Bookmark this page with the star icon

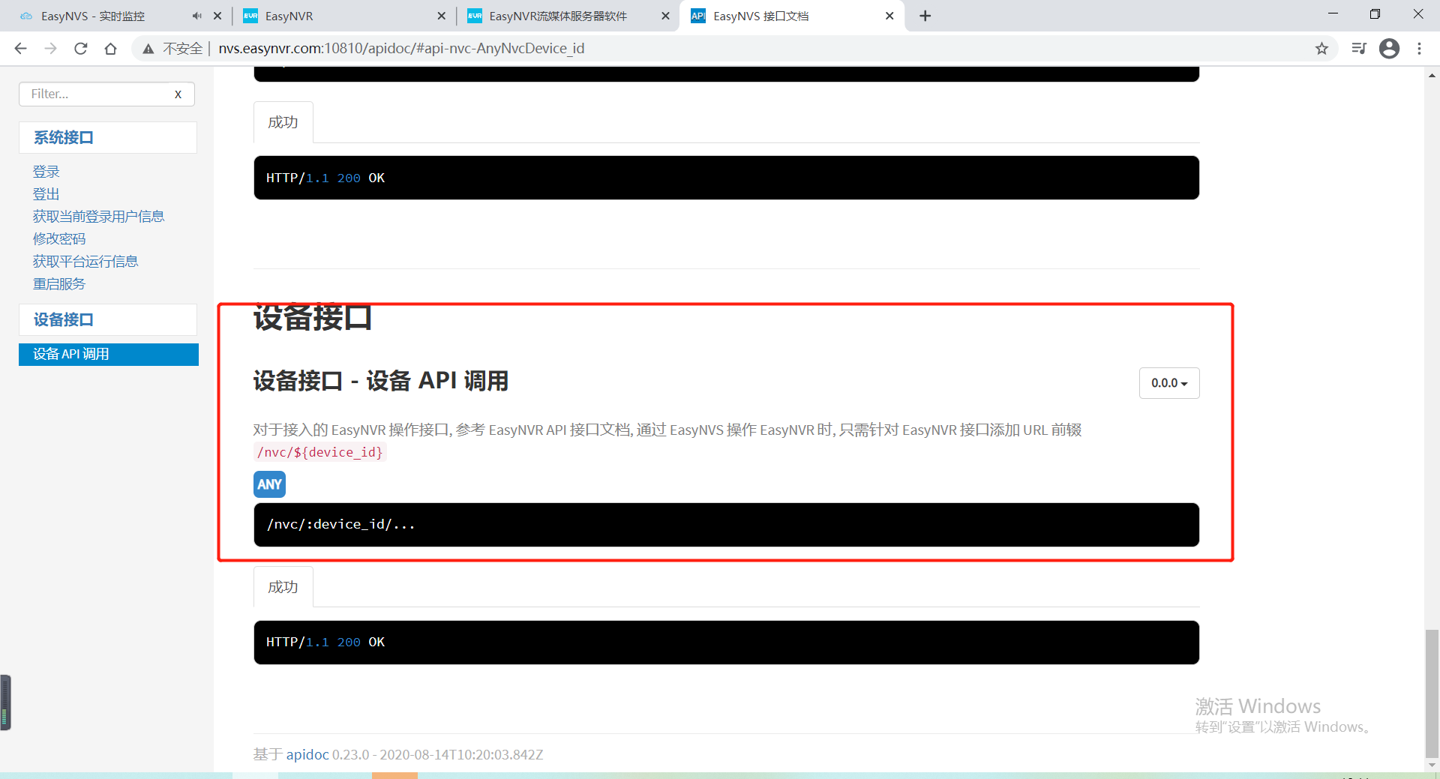(1321, 49)
